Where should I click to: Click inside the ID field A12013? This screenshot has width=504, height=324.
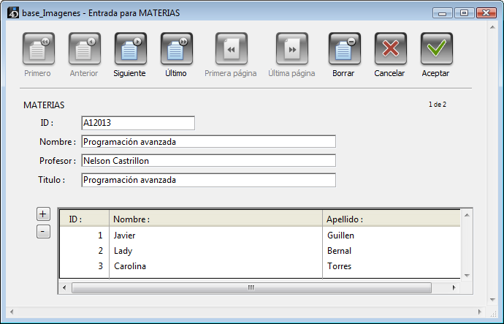[x=137, y=123]
